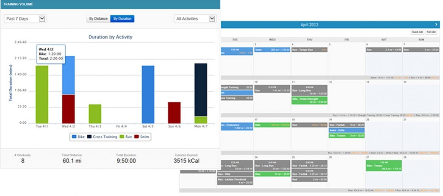
Task: Click the blue Bike bar for Sat 4/5
Action: click(x=148, y=94)
